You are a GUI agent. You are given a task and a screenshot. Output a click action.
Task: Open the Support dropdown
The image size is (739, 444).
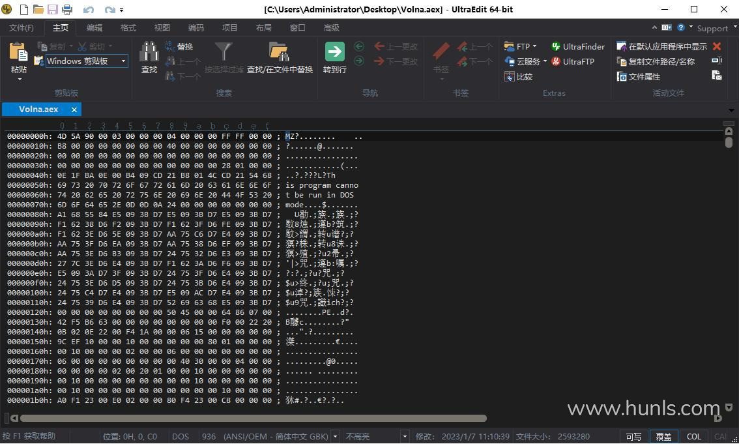pyautogui.click(x=716, y=28)
